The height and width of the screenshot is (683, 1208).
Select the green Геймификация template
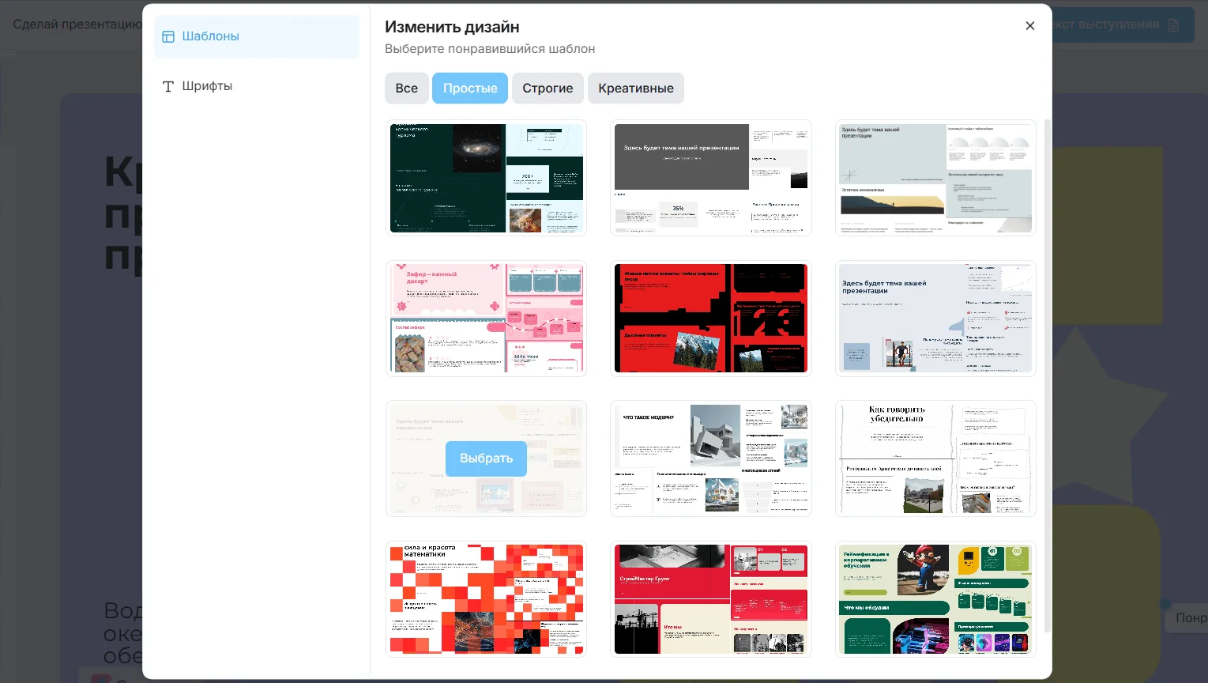click(x=935, y=599)
